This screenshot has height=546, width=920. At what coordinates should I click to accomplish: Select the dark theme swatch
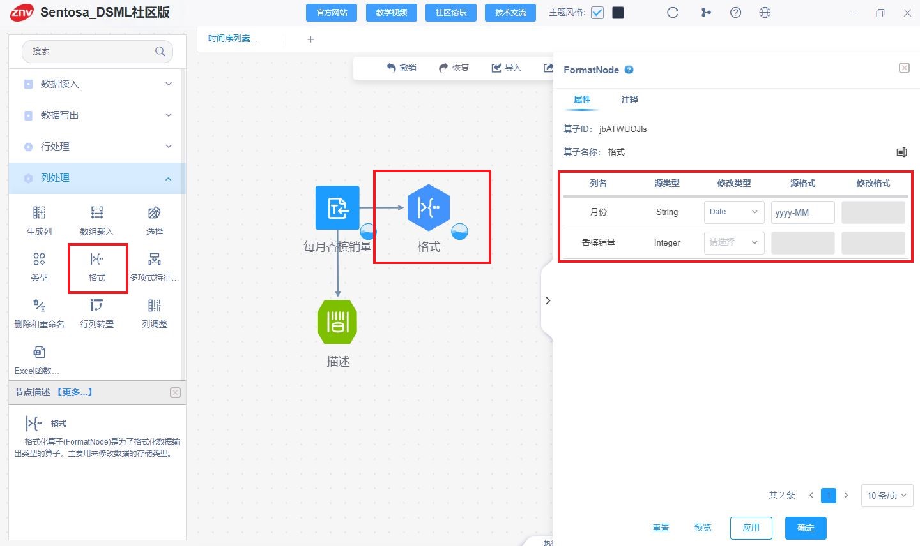tap(618, 13)
